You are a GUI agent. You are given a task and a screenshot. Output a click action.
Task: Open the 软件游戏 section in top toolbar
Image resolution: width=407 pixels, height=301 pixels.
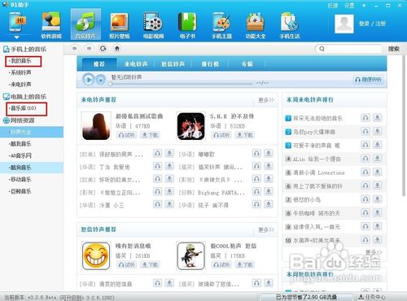pos(51,25)
